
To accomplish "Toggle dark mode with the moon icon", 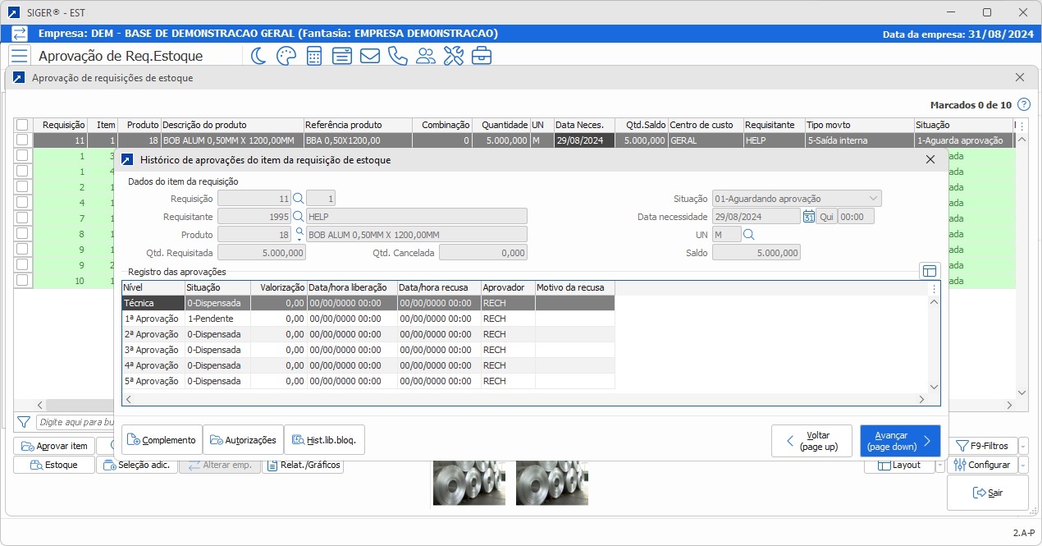I will pos(257,55).
